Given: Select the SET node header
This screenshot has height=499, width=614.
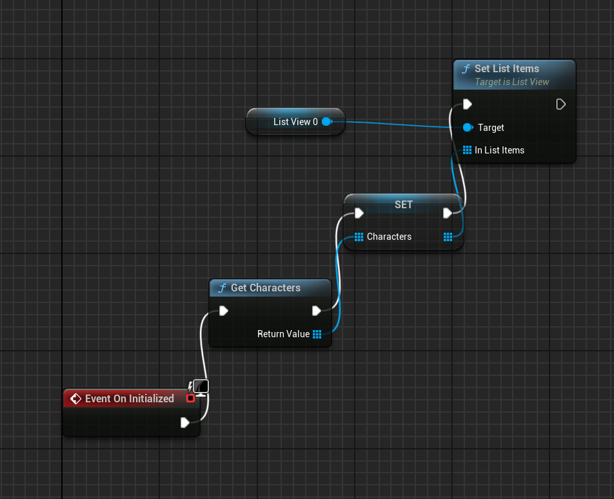Looking at the screenshot, I should [403, 204].
